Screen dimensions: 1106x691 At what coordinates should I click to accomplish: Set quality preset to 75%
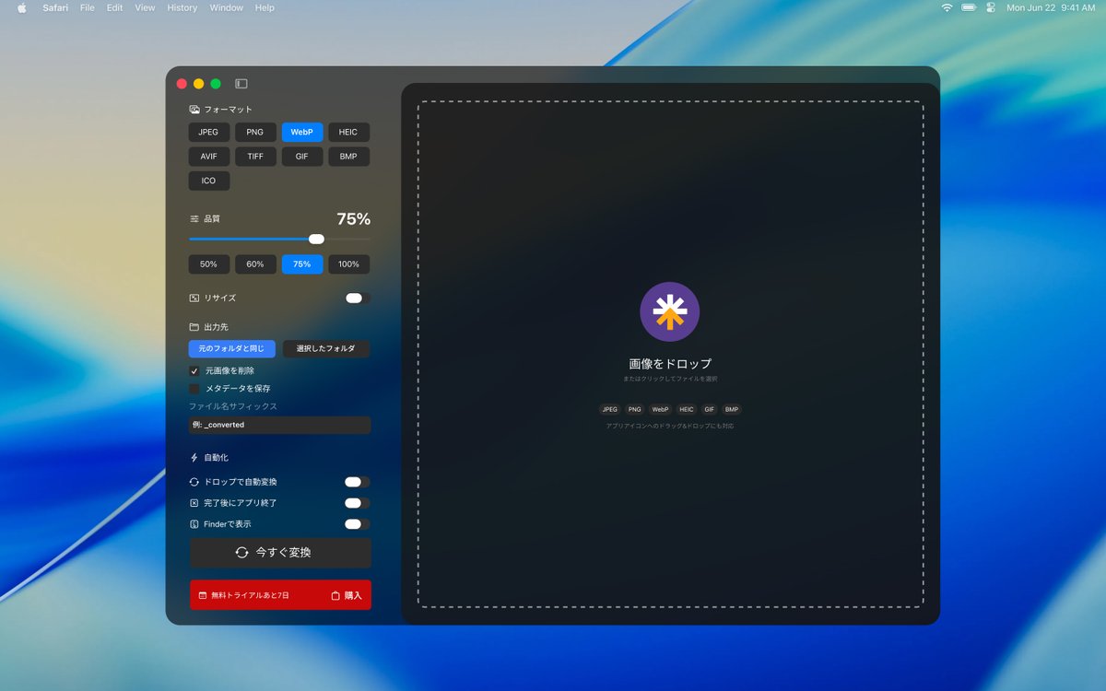(x=302, y=264)
